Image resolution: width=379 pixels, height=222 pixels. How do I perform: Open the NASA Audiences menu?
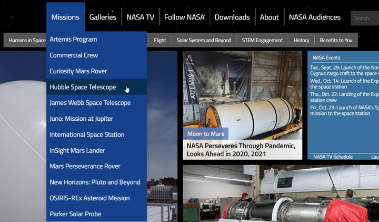point(315,17)
